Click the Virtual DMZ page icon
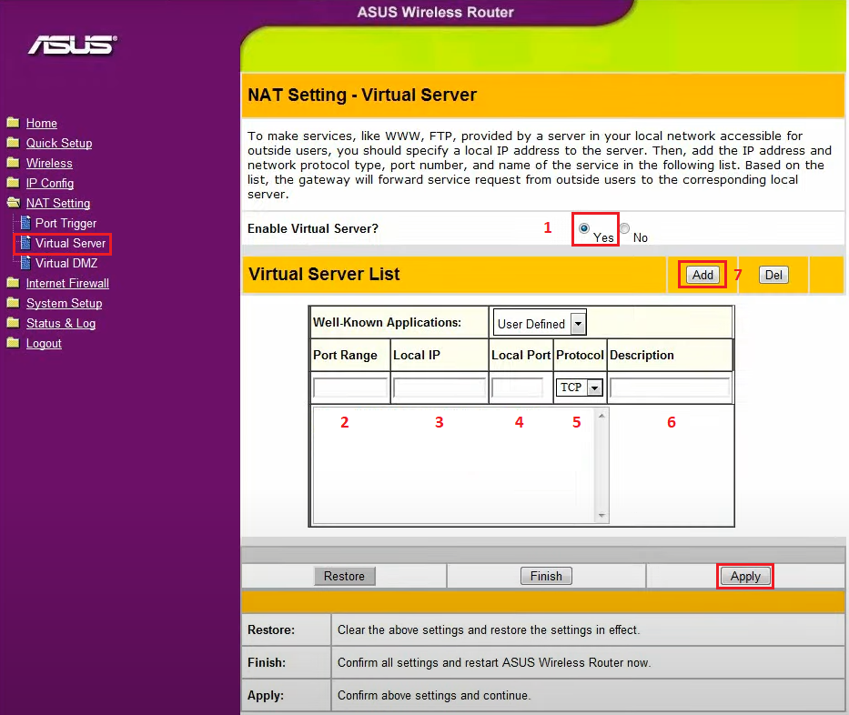This screenshot has width=849, height=715. click(x=25, y=263)
